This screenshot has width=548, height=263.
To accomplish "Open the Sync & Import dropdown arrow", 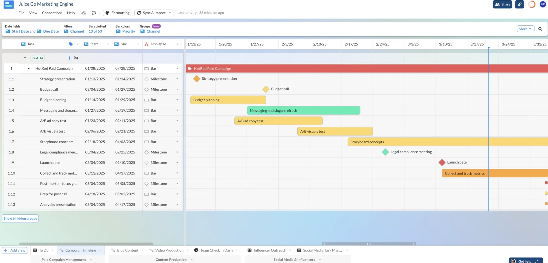I will 170,13.
